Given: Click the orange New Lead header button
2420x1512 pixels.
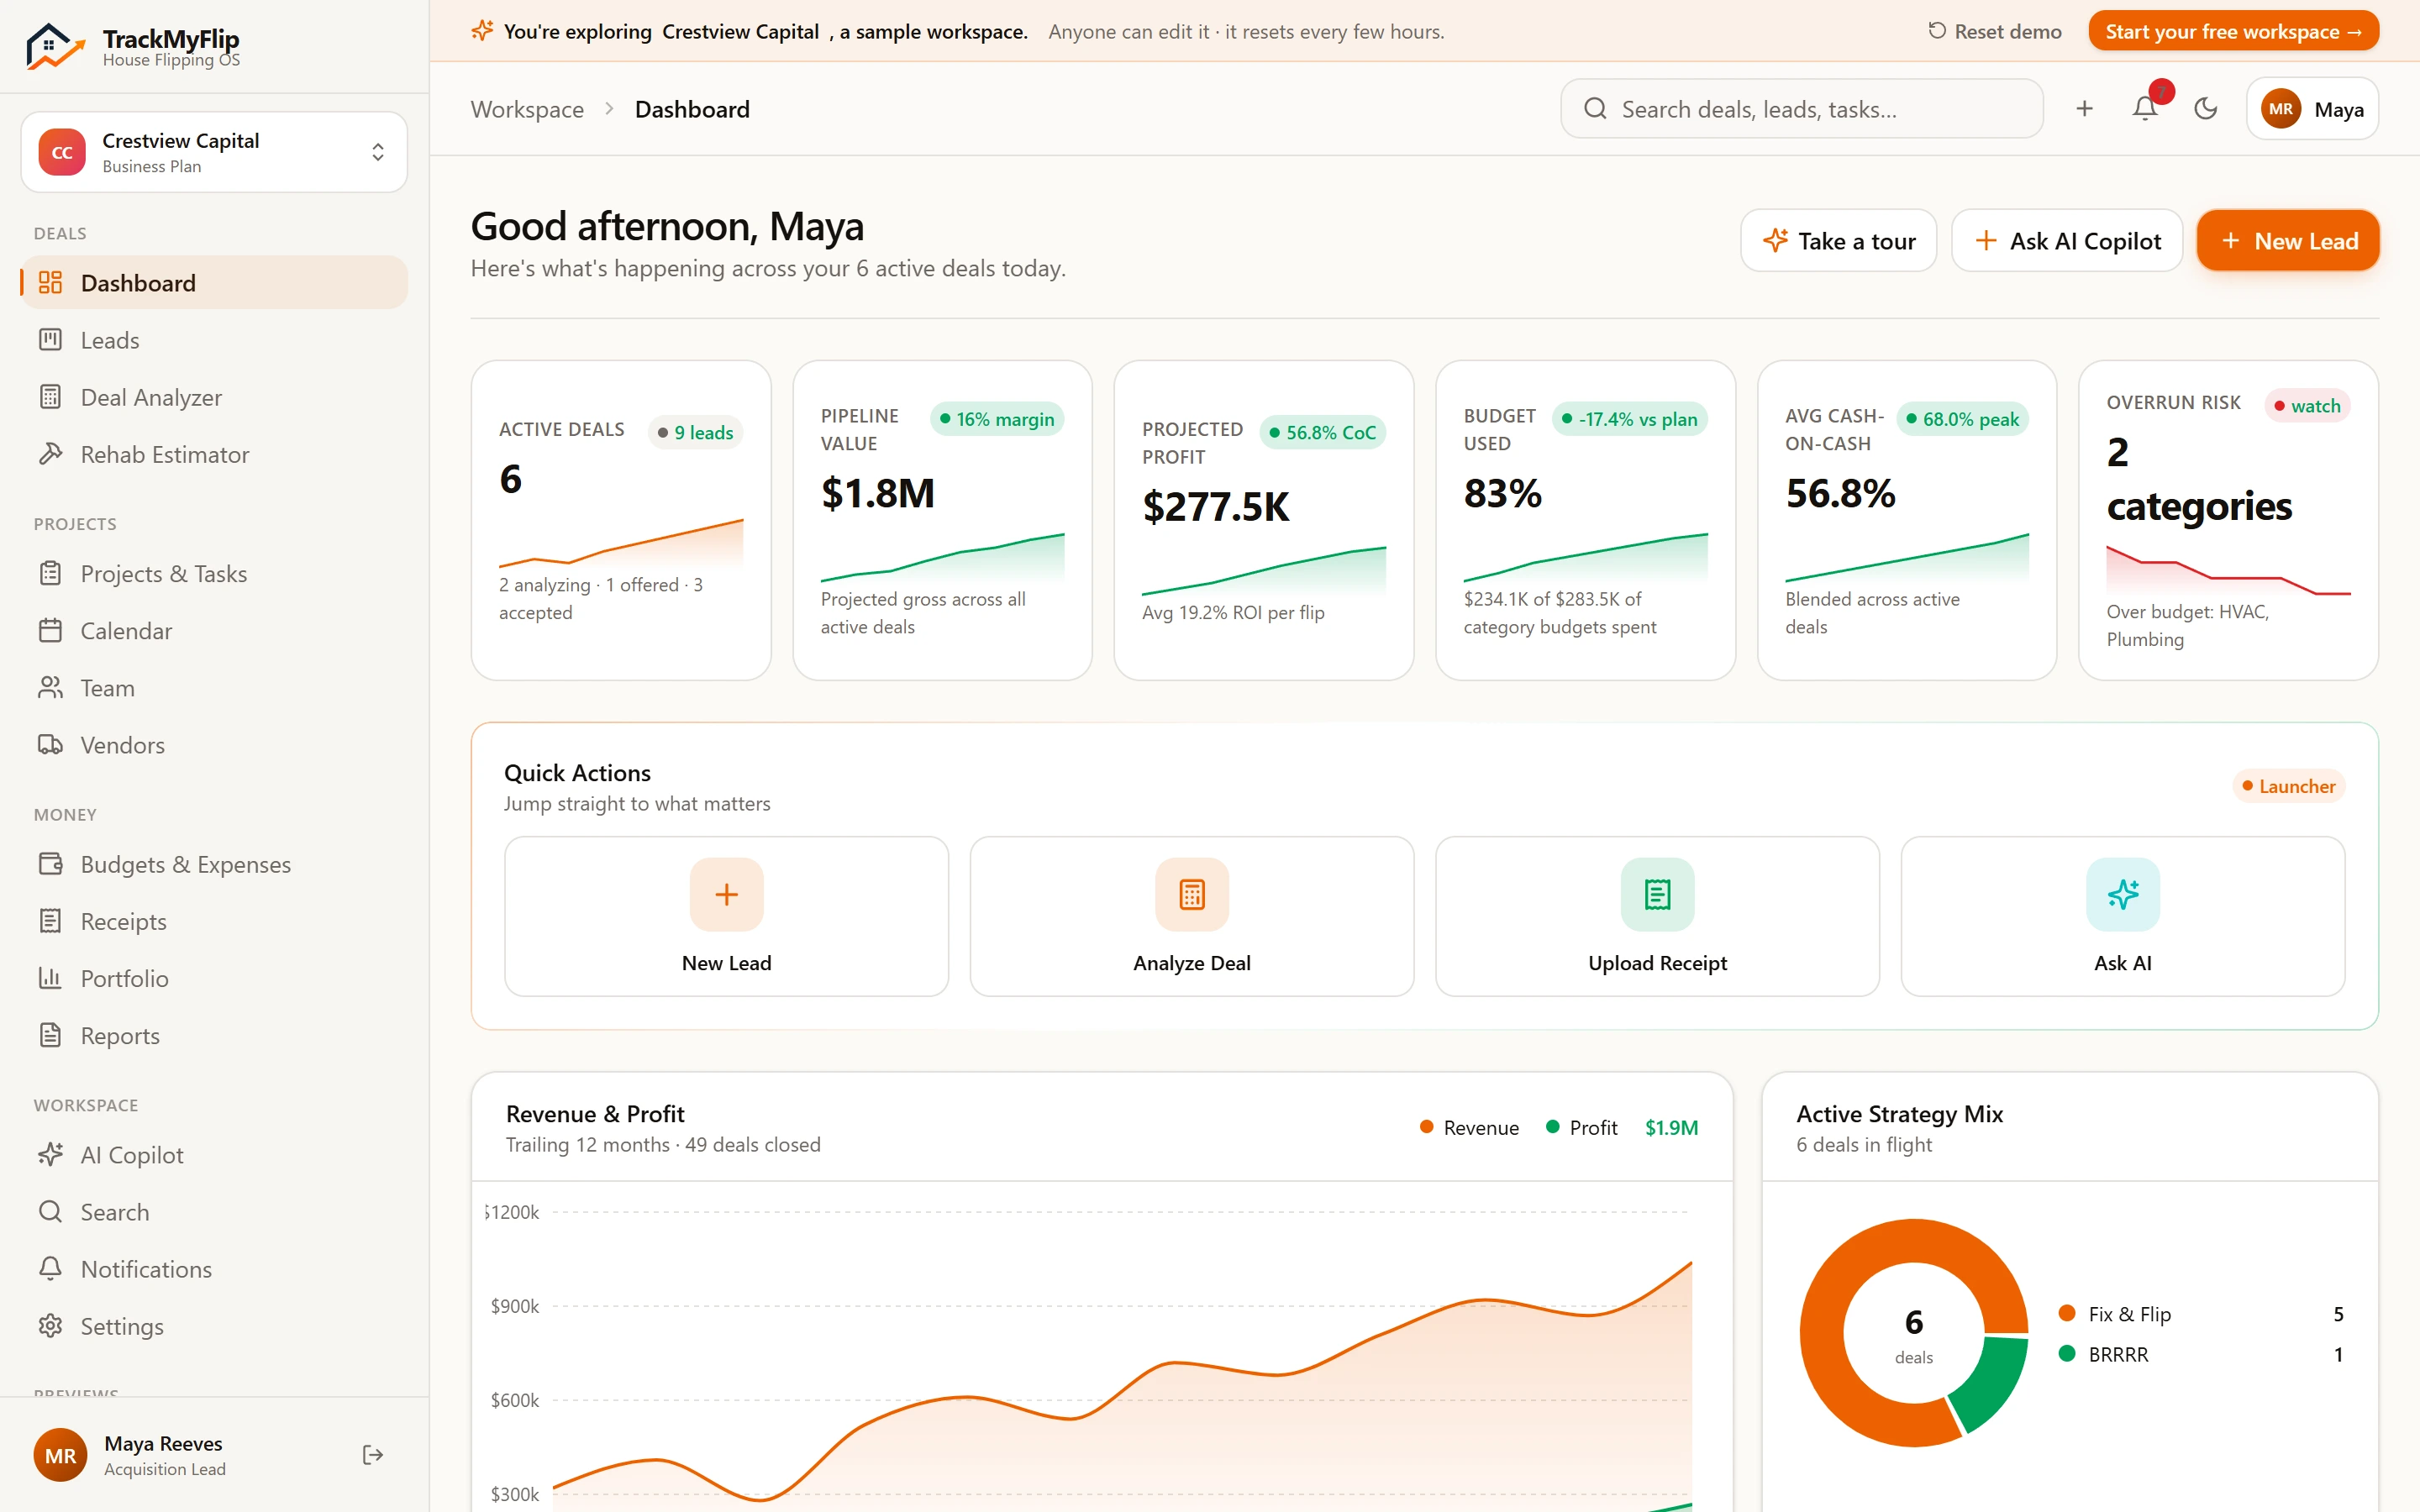Looking at the screenshot, I should coord(2287,241).
